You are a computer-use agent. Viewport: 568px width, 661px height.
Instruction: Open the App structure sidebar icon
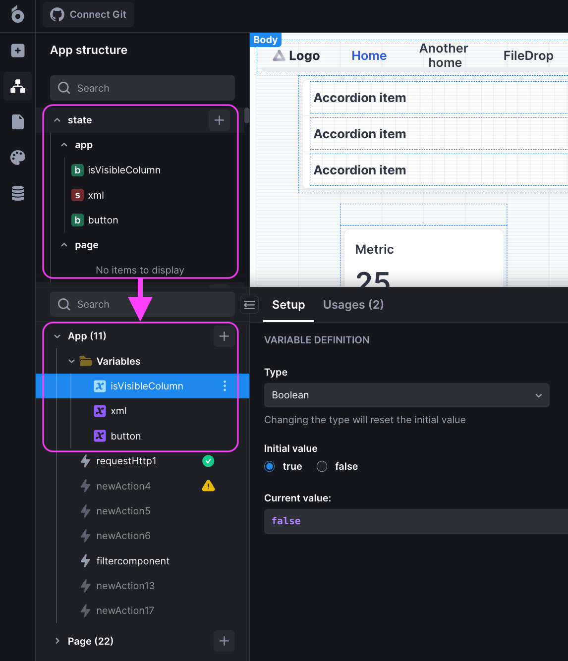coord(18,86)
